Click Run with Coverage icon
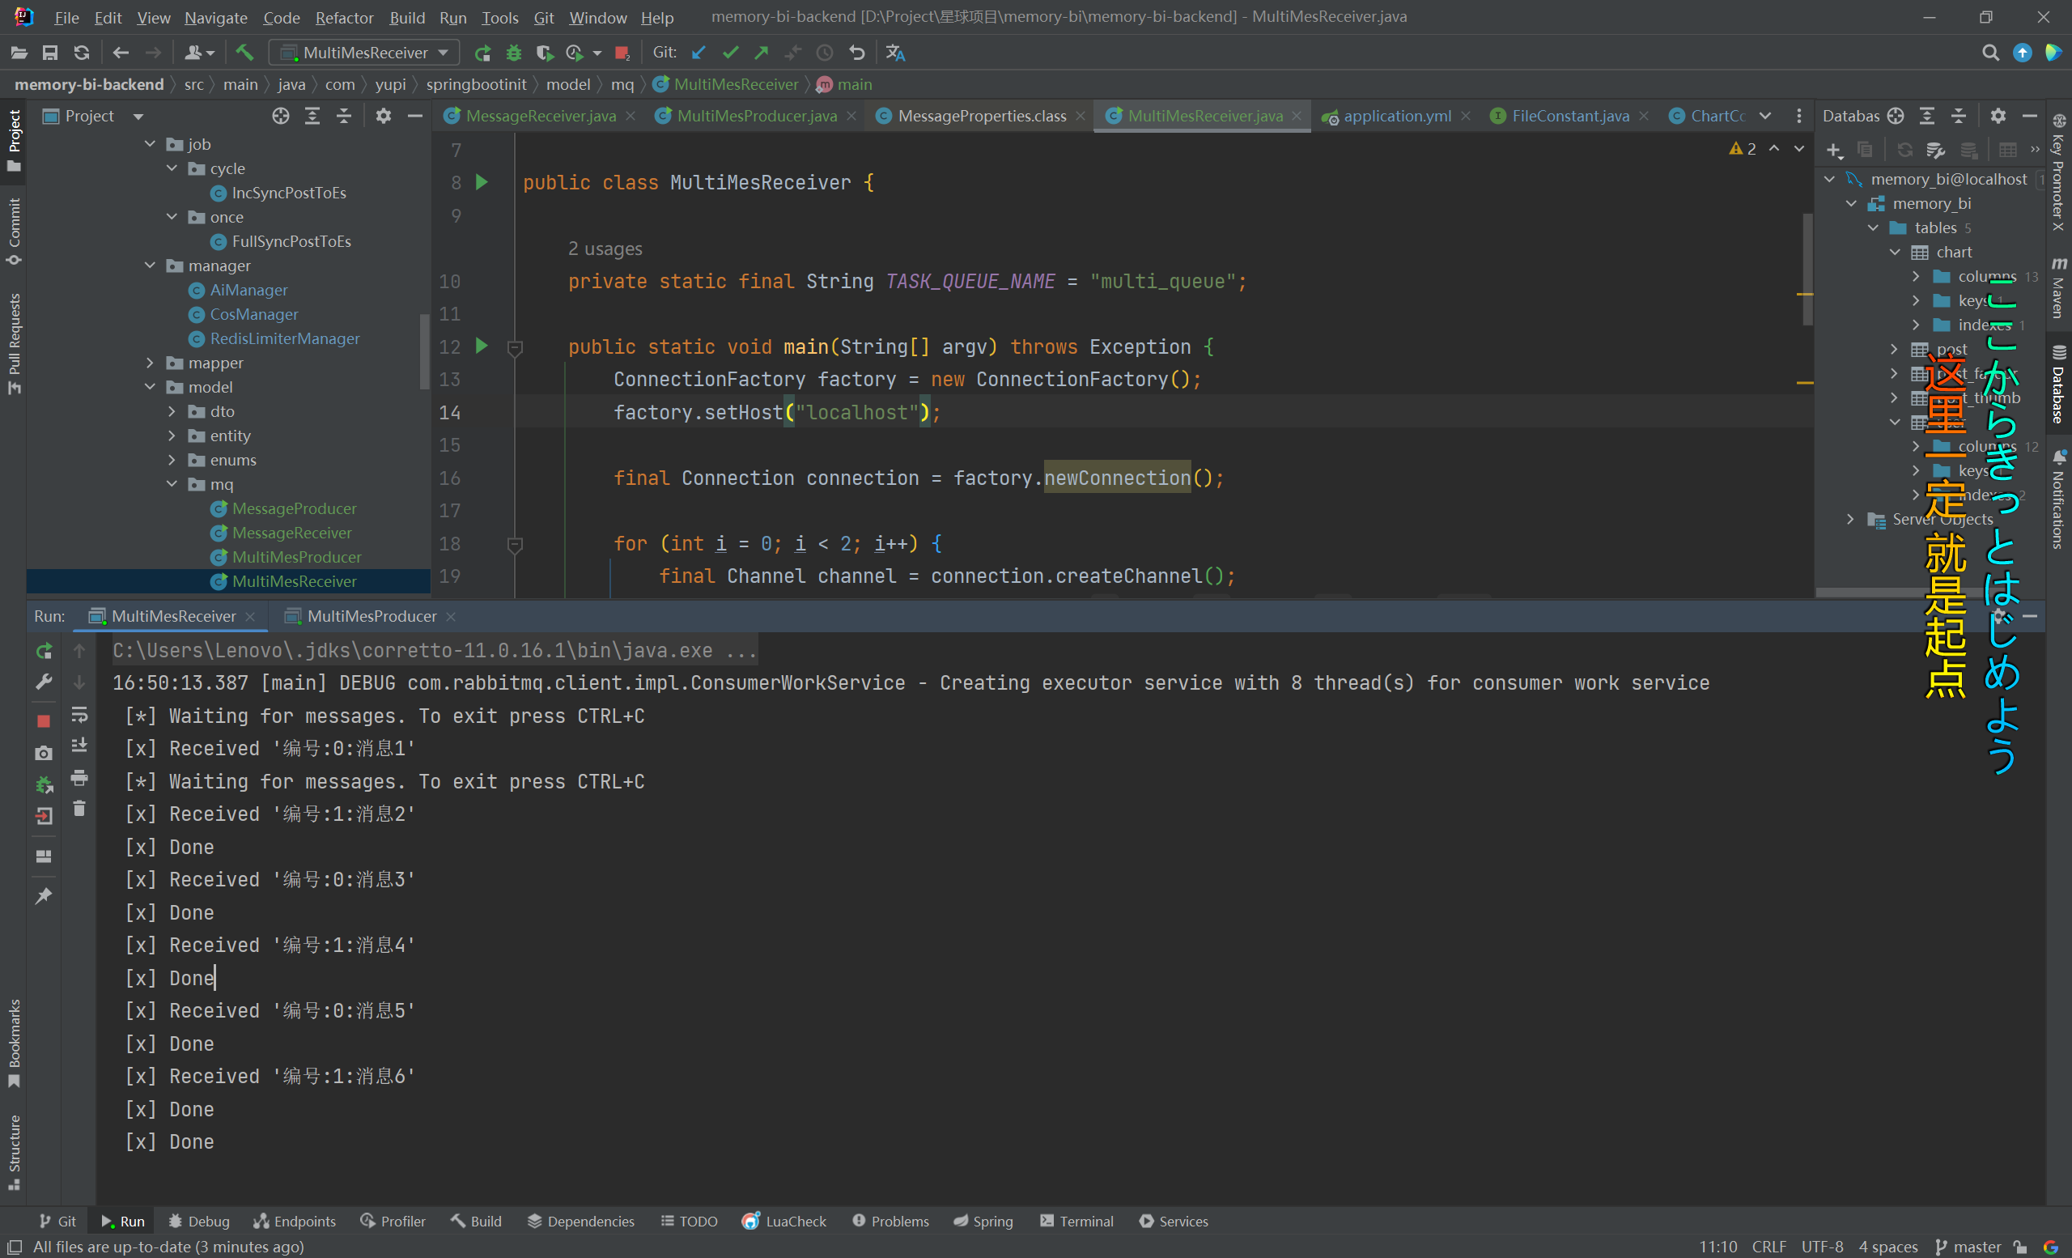Viewport: 2072px width, 1258px height. click(x=545, y=53)
